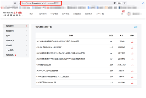
Task: Bookmark this page with the star icon
Action: pyautogui.click(x=125, y=3)
